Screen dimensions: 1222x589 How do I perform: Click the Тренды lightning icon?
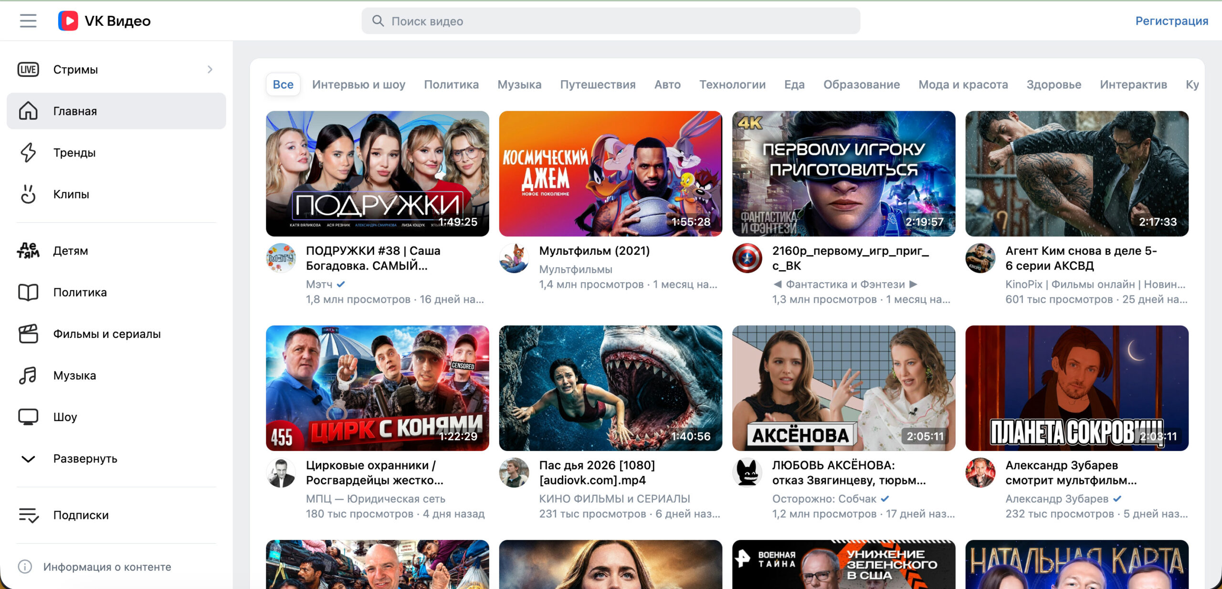[28, 153]
